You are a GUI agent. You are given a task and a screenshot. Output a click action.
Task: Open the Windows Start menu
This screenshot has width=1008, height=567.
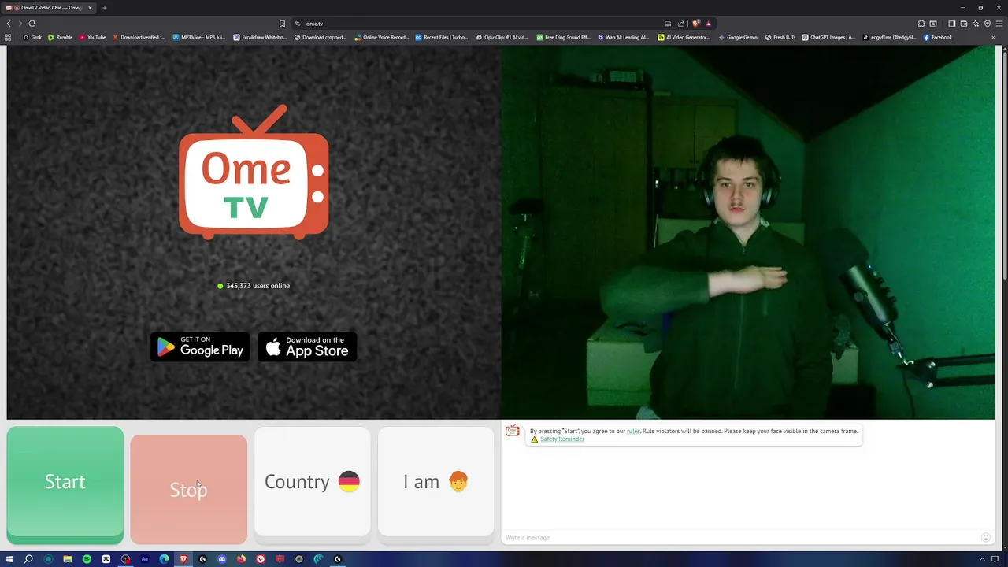point(9,559)
